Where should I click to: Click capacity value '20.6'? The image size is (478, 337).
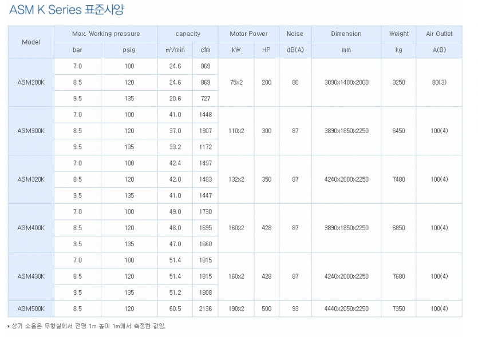point(175,99)
